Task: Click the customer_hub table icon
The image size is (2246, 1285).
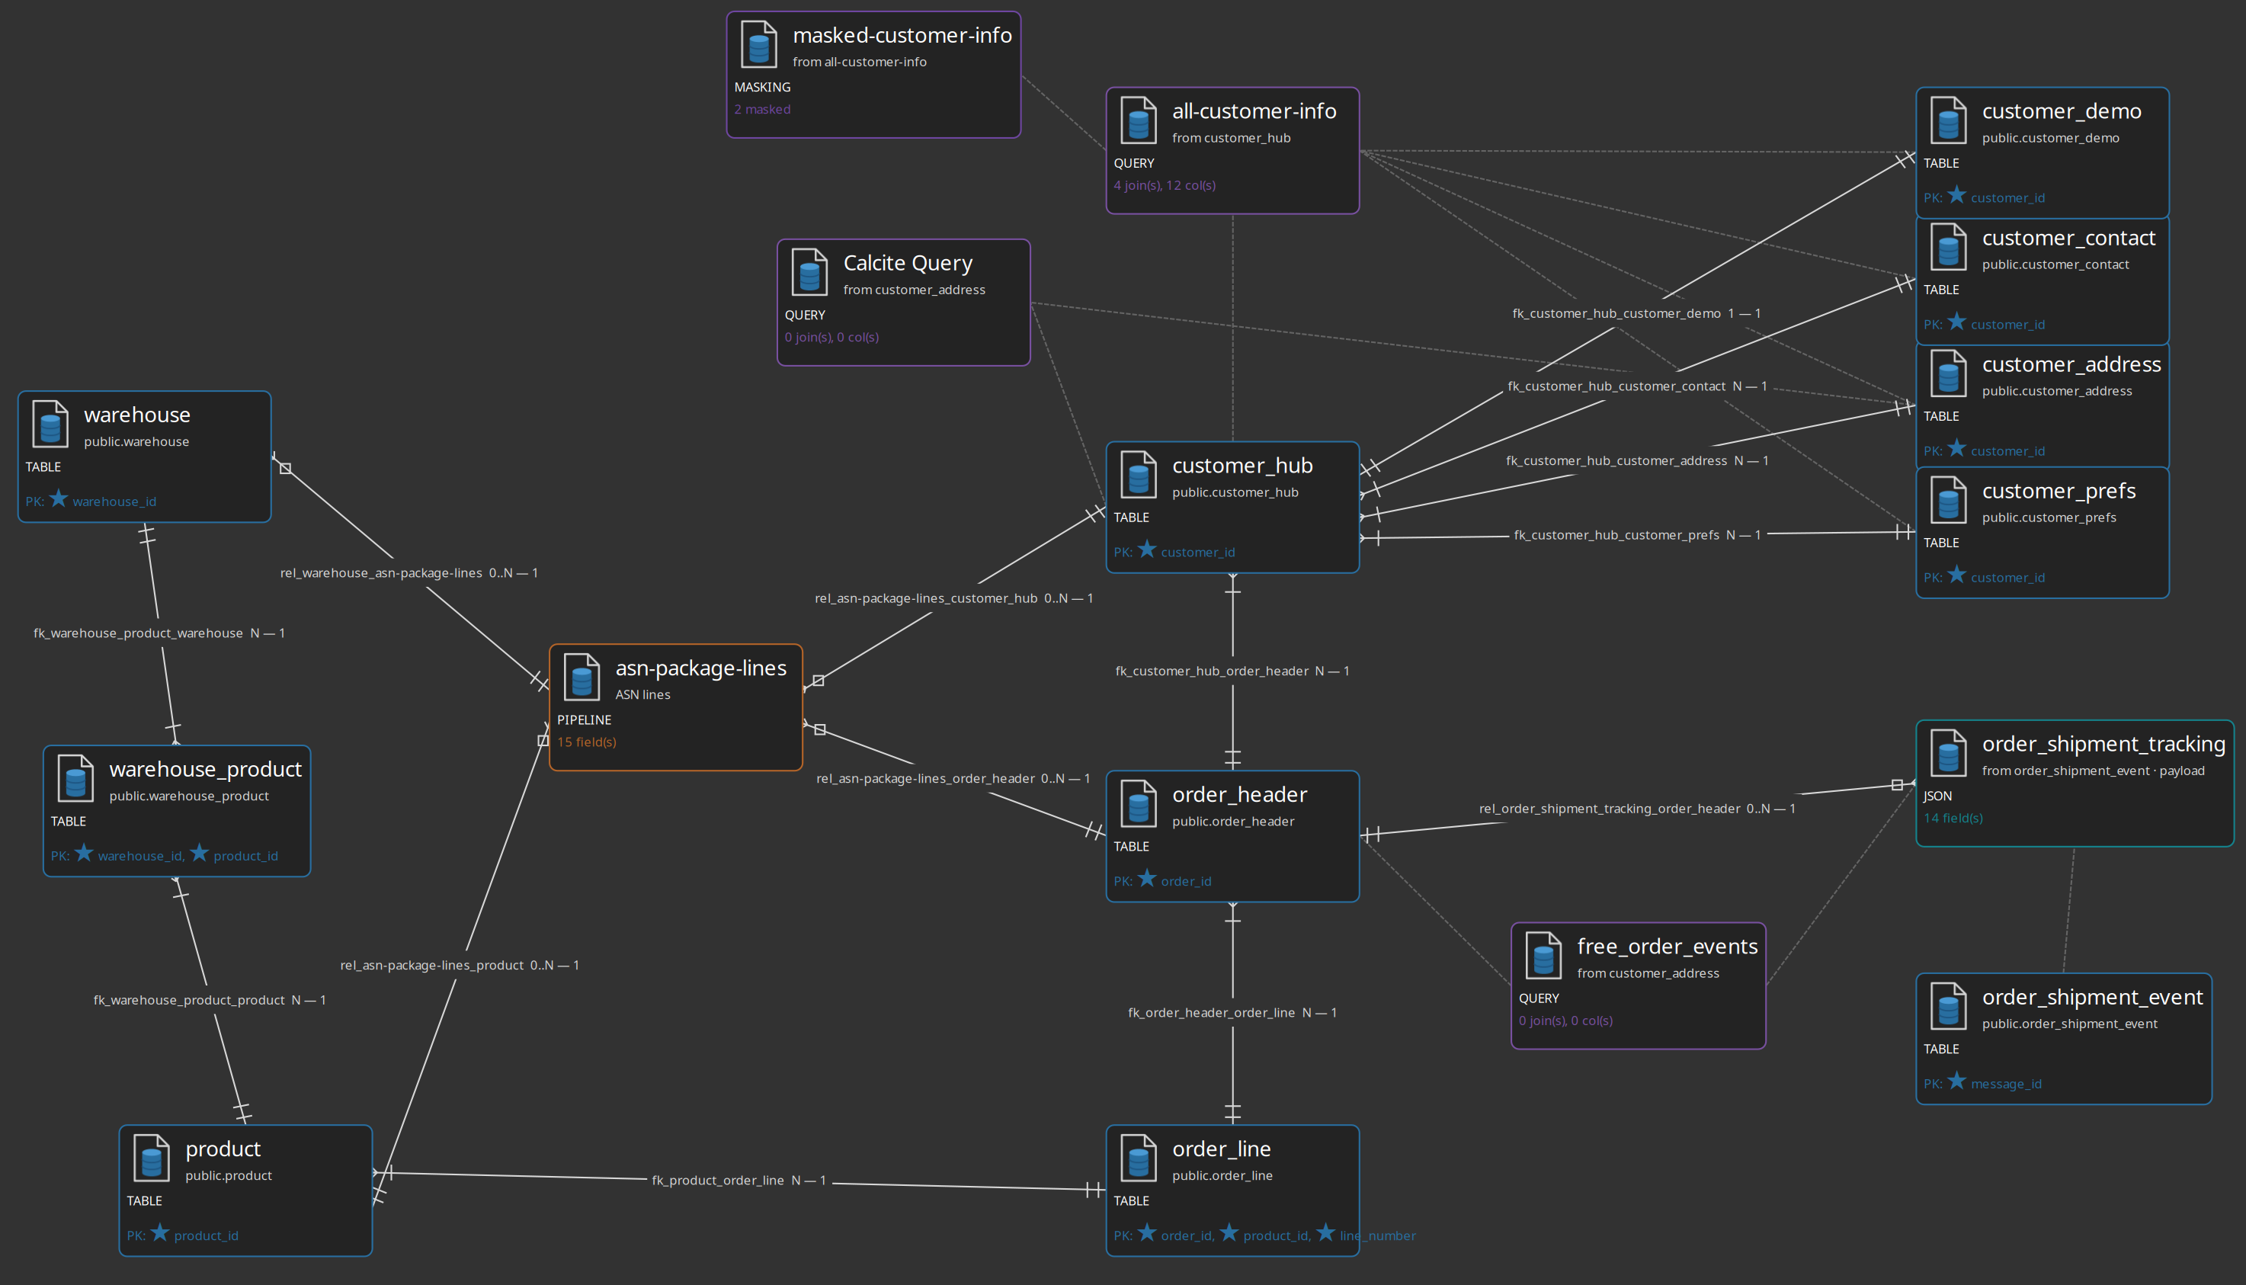Action: point(1139,476)
